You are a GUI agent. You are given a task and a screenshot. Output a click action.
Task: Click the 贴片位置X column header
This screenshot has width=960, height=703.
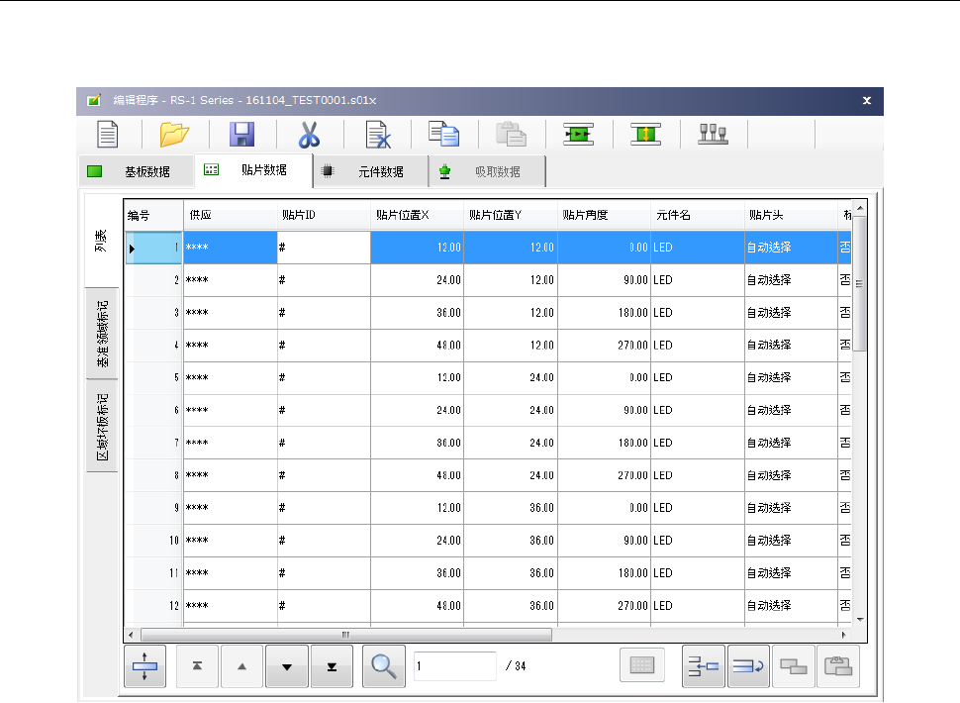416,214
